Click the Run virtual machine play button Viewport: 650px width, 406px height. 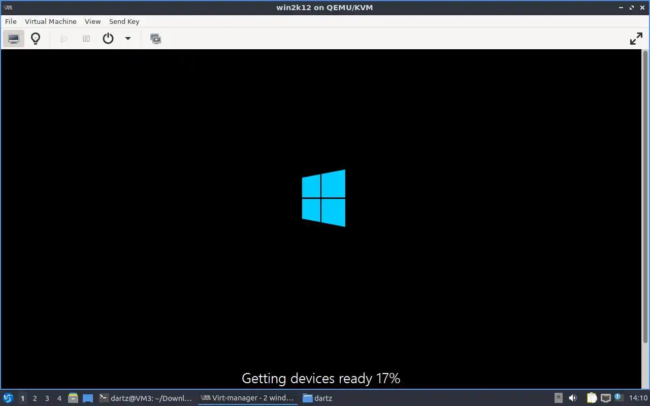[x=64, y=39]
